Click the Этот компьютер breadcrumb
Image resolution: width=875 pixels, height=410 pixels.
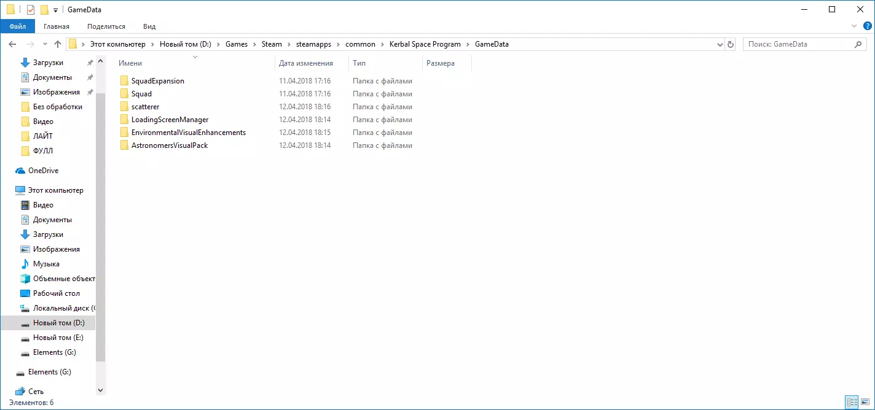(118, 44)
